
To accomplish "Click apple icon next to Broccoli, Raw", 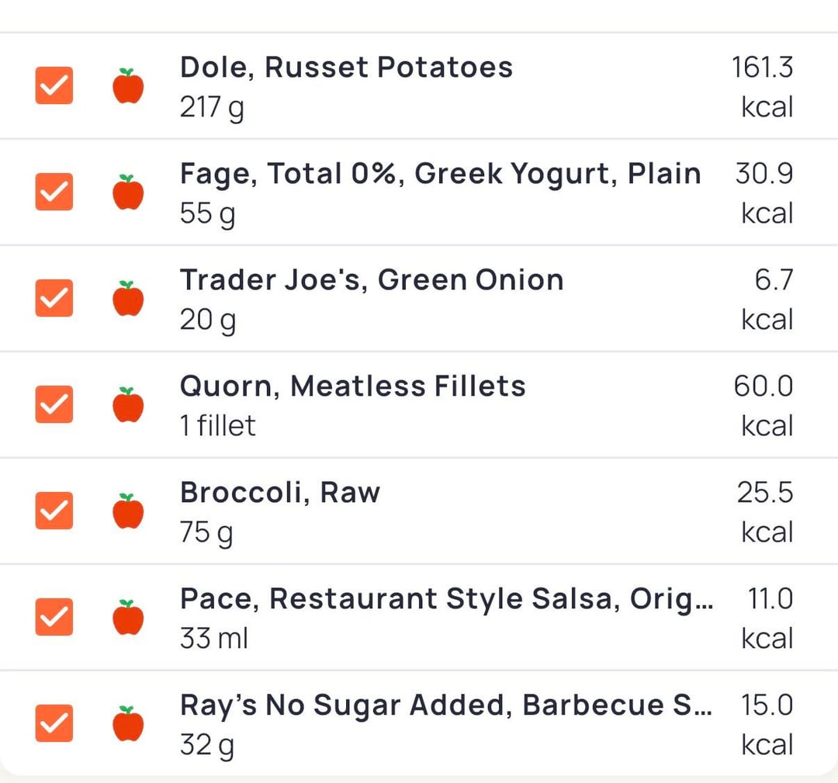I will click(128, 511).
